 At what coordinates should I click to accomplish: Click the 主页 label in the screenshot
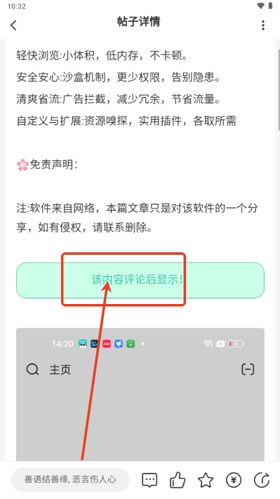click(x=60, y=370)
